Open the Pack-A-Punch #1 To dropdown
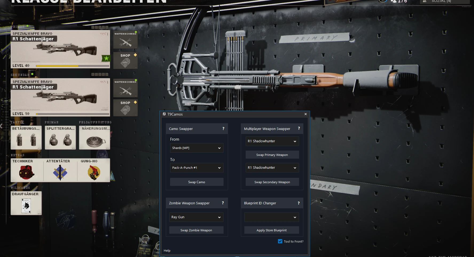 (197, 168)
